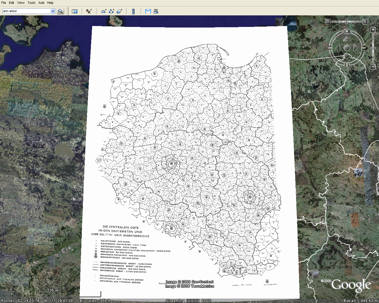Image resolution: width=379 pixels, height=303 pixels.
Task: Tilt the view toward the horizon
Action: (365, 21)
